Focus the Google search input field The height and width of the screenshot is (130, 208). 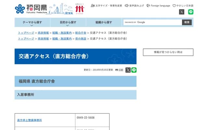[152, 22]
